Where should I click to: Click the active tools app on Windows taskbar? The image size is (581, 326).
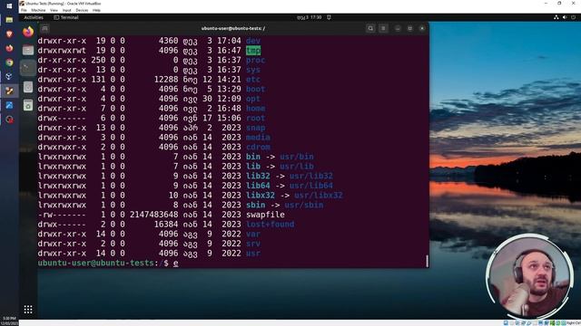tap(9, 91)
